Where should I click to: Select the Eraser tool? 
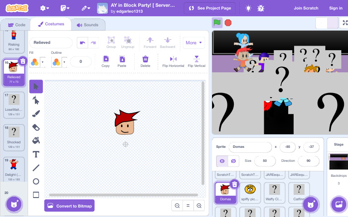(x=36, y=127)
